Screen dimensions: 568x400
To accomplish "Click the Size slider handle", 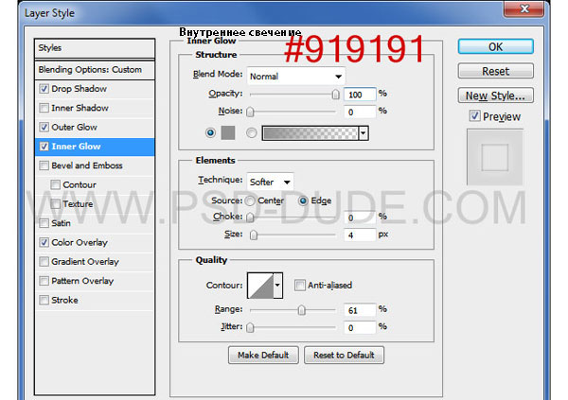I will pos(254,235).
